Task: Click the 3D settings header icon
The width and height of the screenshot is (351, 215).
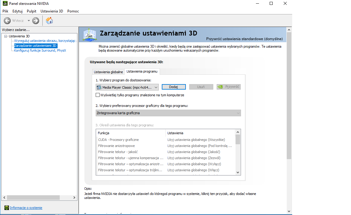Action: click(90, 35)
